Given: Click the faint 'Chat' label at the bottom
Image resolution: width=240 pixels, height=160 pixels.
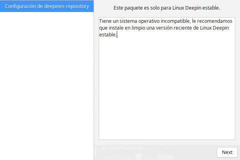Looking at the screenshot, I should 116,148.
